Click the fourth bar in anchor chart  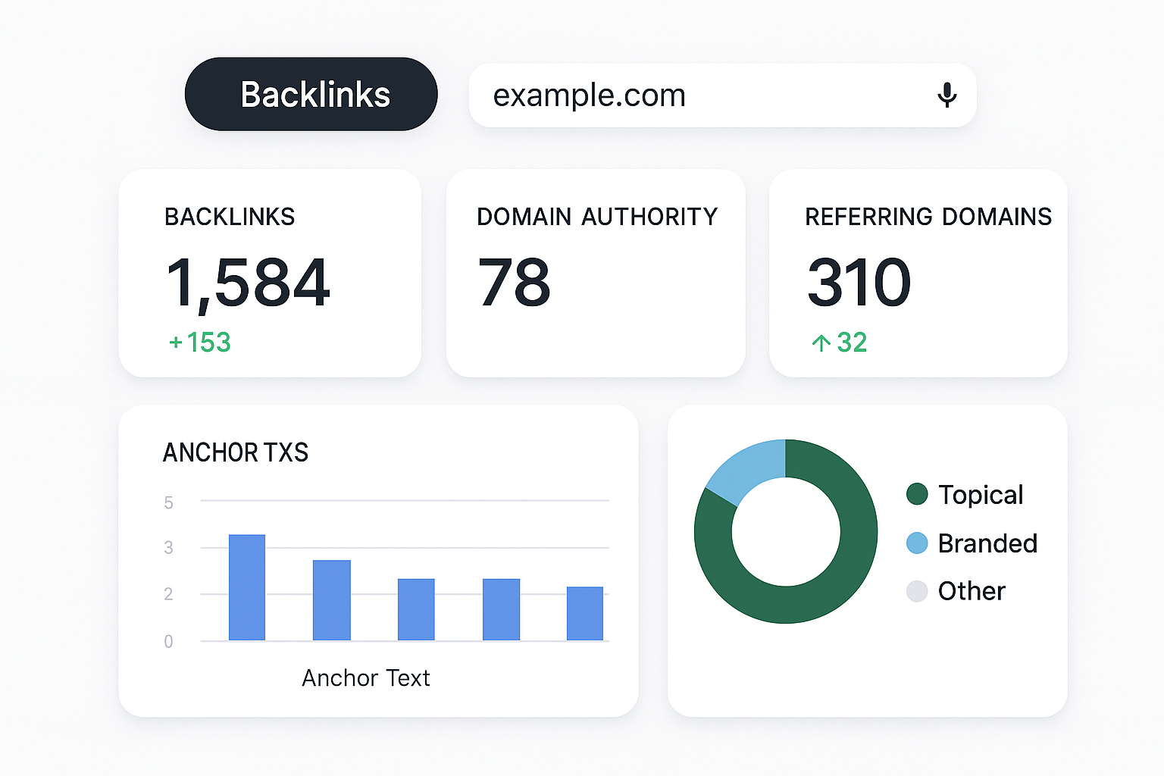tap(501, 609)
